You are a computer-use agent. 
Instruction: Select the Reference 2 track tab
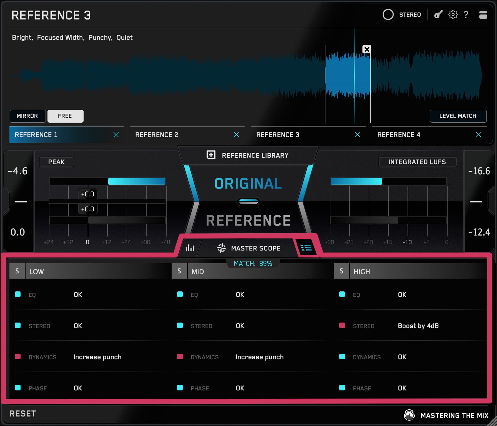tap(157, 135)
